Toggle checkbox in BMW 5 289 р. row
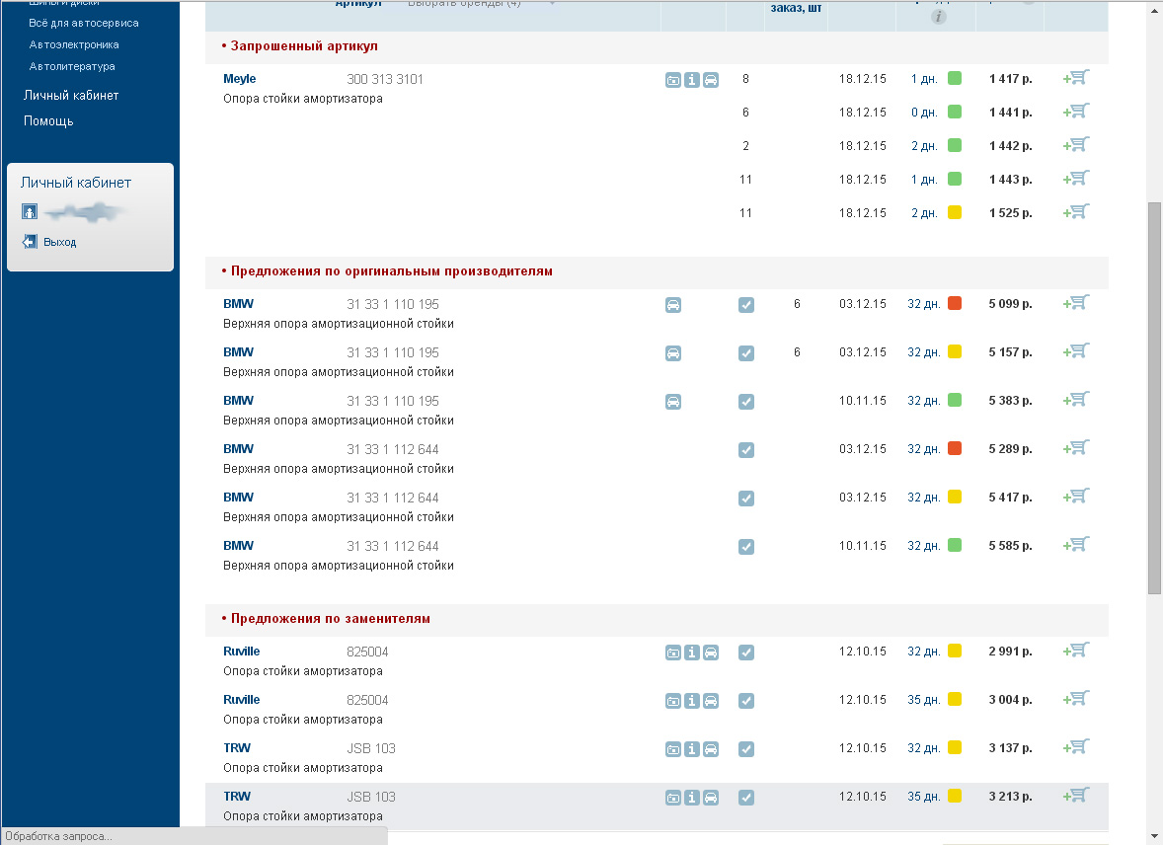 746,450
